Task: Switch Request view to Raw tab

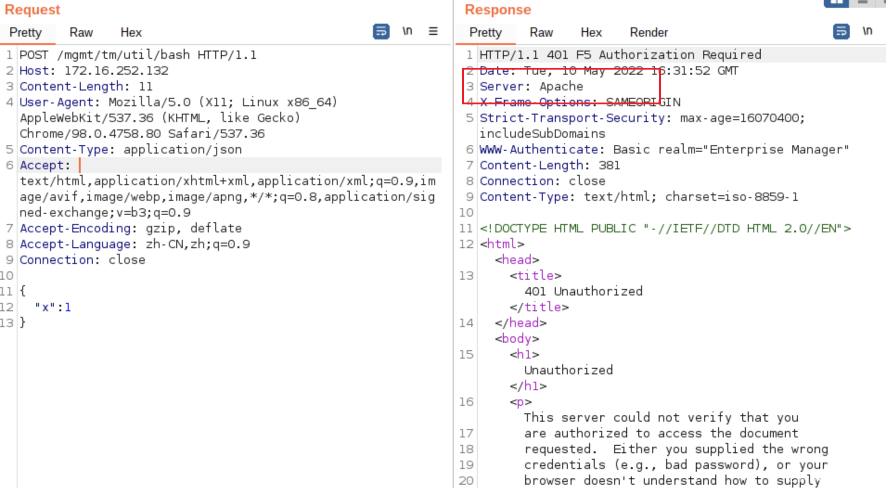Action: point(81,32)
